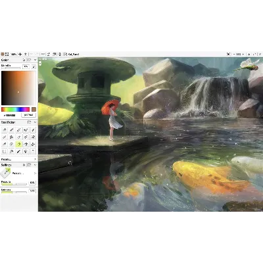263x263 pixels.
Task: Click the Metallic percentage value field
Action: tap(26, 66)
